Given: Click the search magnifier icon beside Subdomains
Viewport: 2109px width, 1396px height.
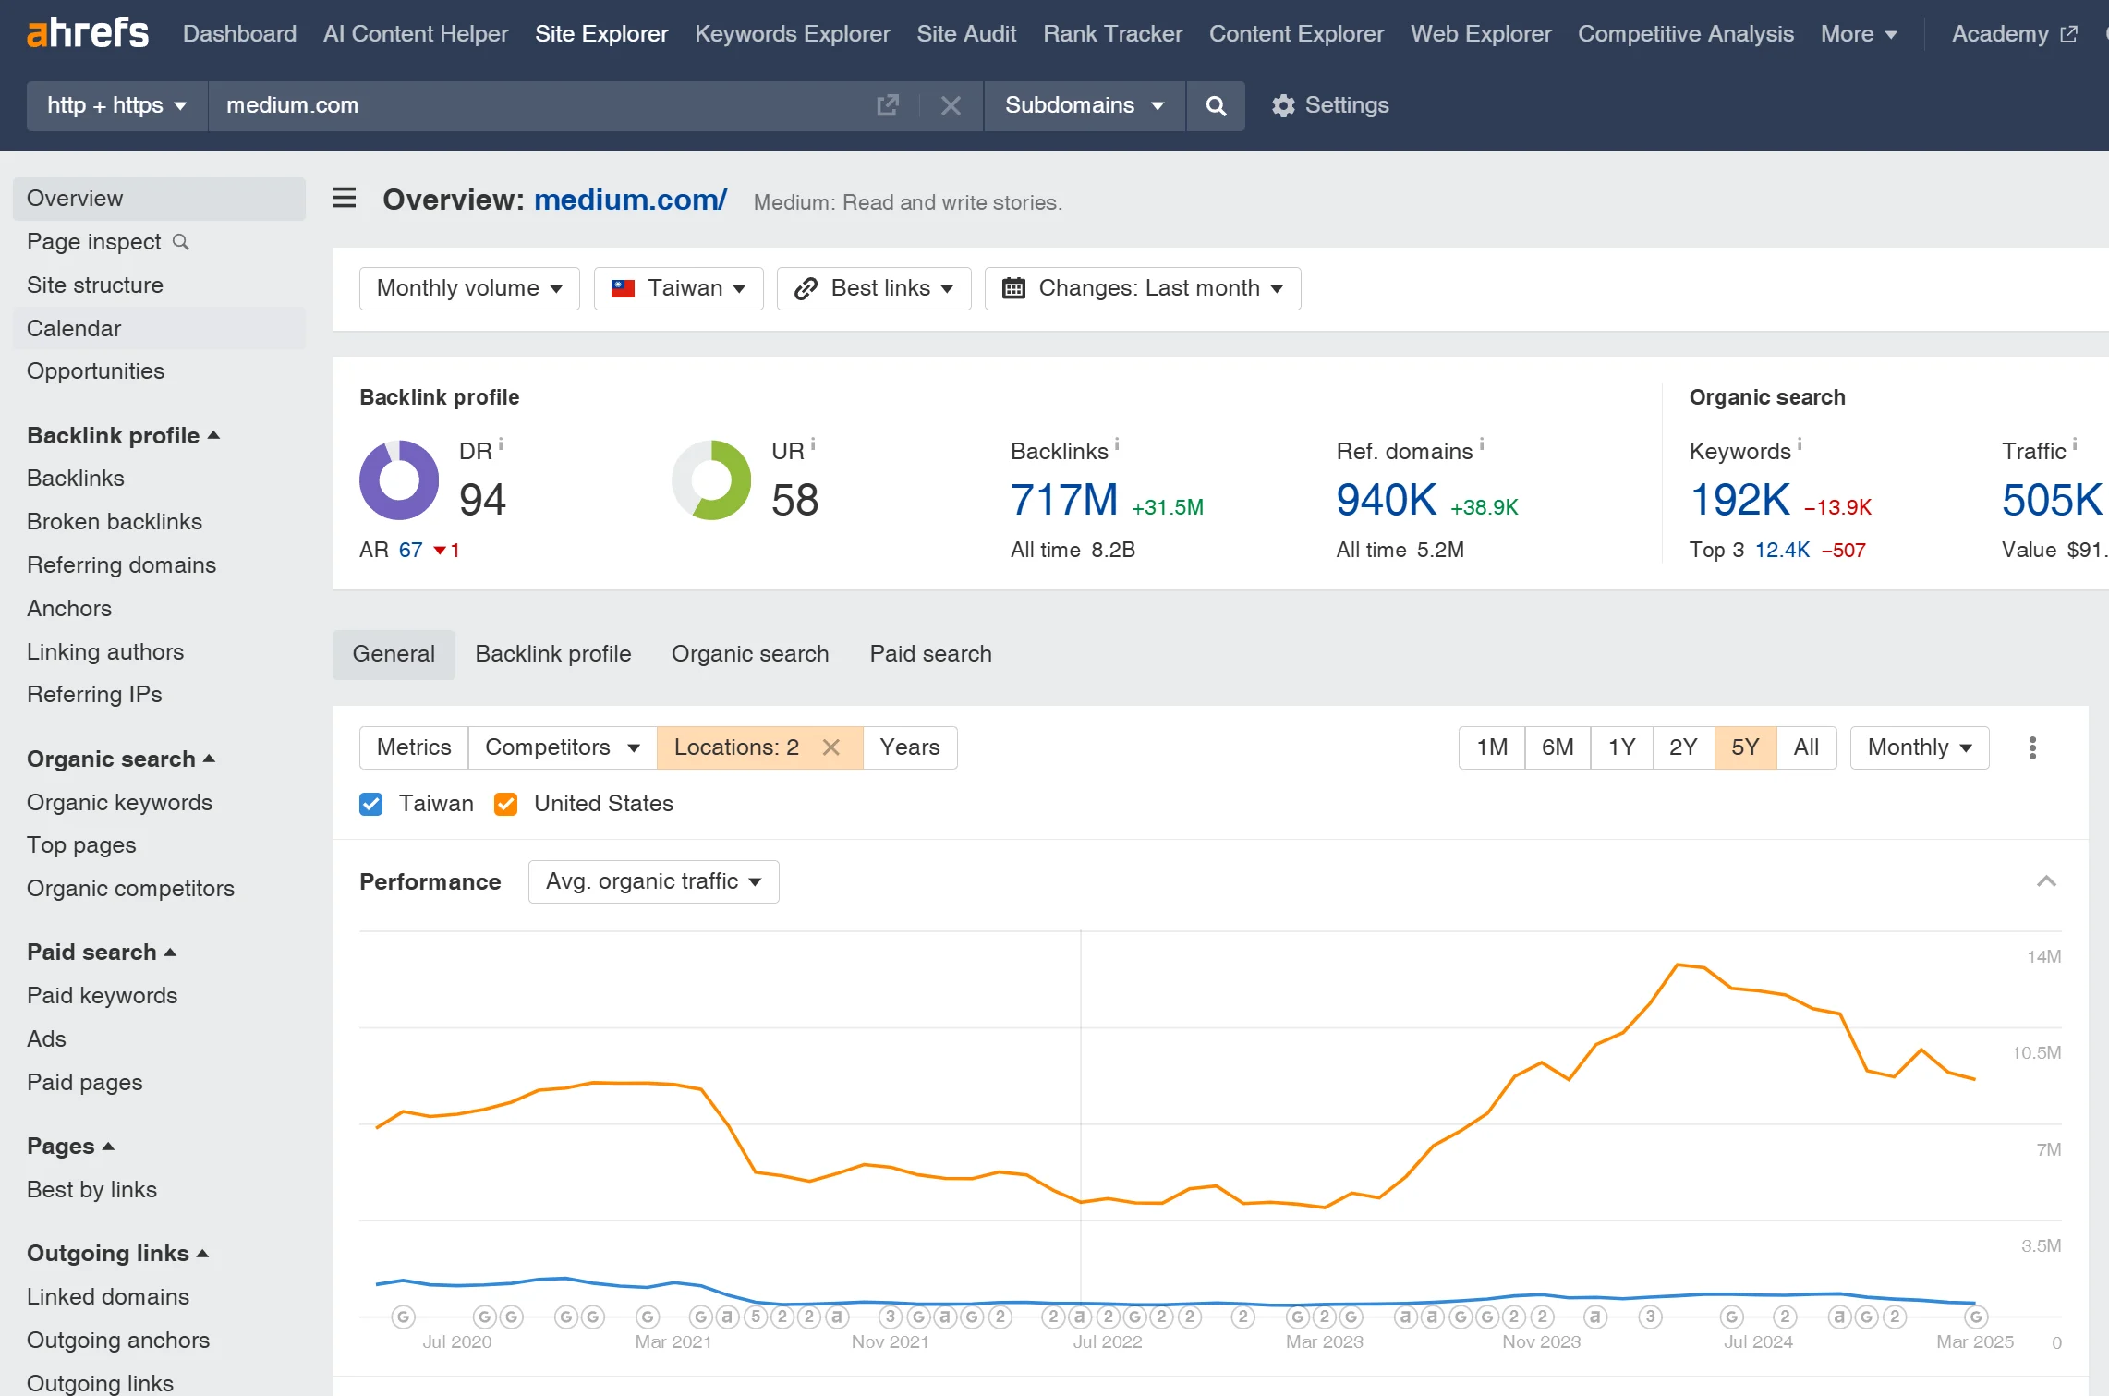Looking at the screenshot, I should pyautogui.click(x=1216, y=105).
